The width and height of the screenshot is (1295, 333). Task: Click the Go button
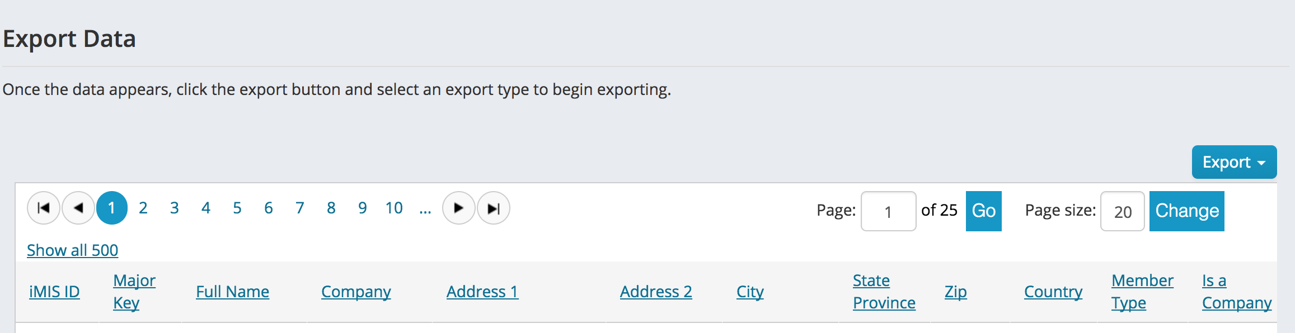point(983,211)
